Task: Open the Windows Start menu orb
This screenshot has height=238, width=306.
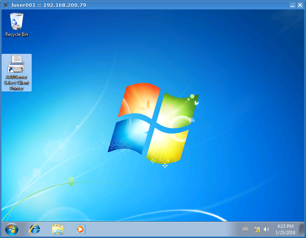Action: pyautogui.click(x=12, y=229)
